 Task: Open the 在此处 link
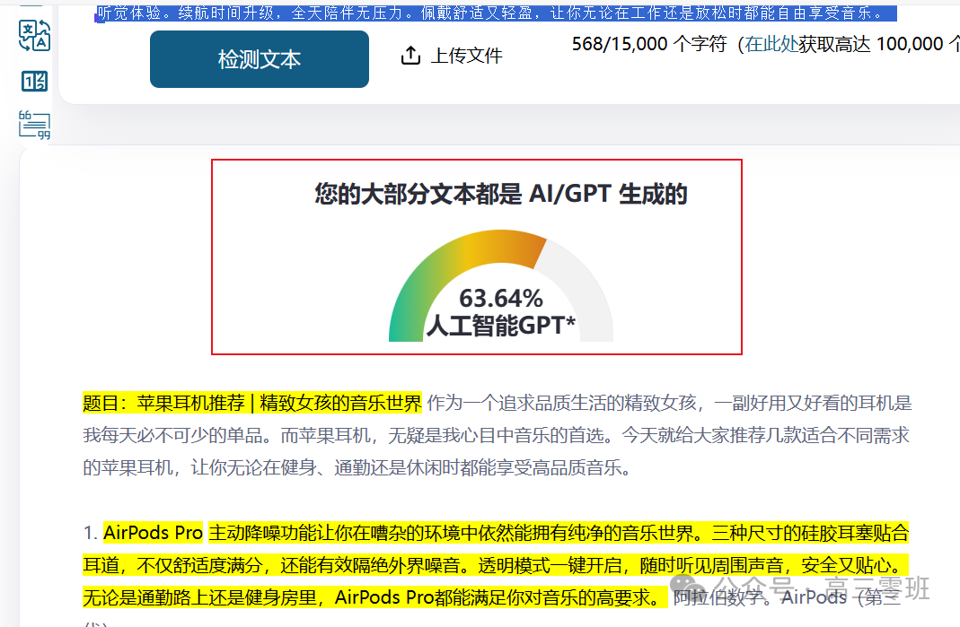(x=771, y=44)
